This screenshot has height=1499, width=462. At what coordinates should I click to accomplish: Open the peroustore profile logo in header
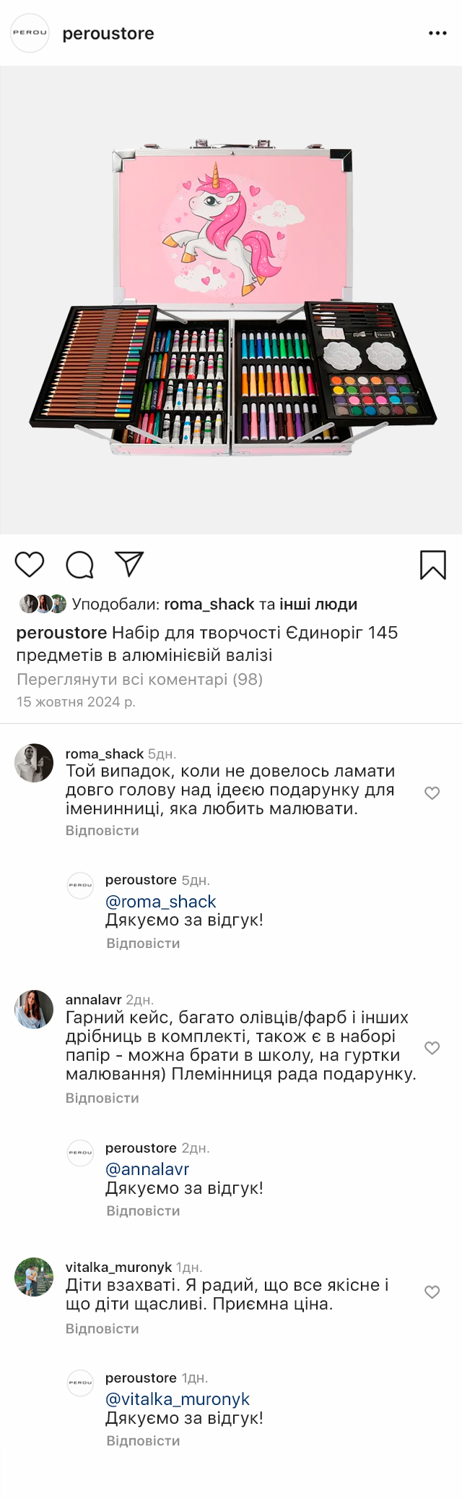point(30,33)
